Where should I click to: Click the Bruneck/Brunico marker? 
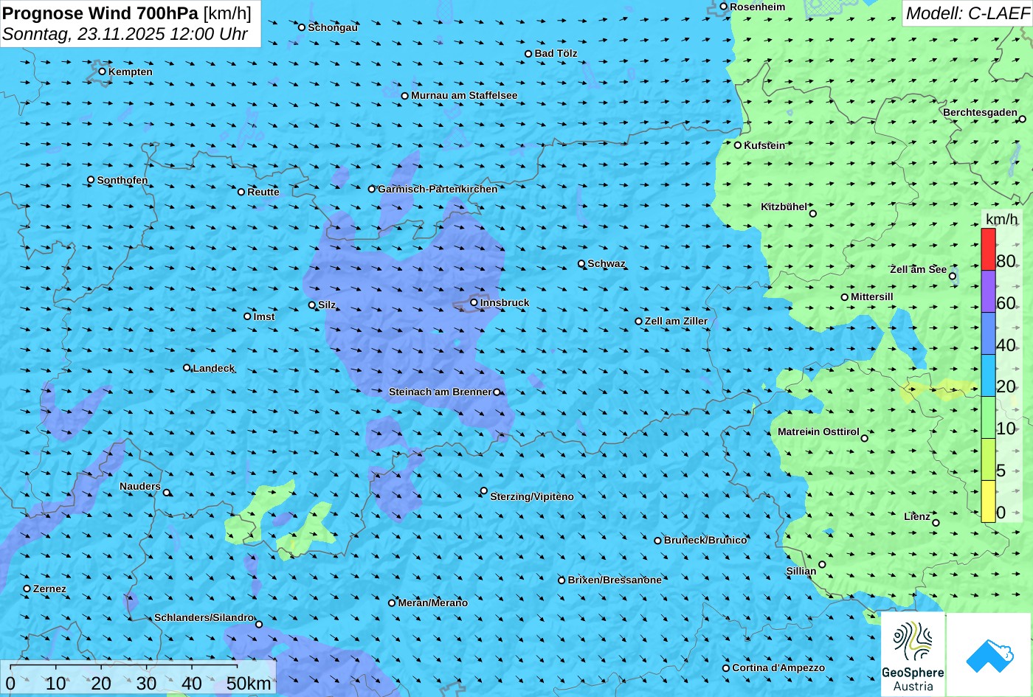click(657, 541)
